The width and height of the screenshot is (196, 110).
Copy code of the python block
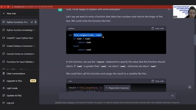click(157, 28)
